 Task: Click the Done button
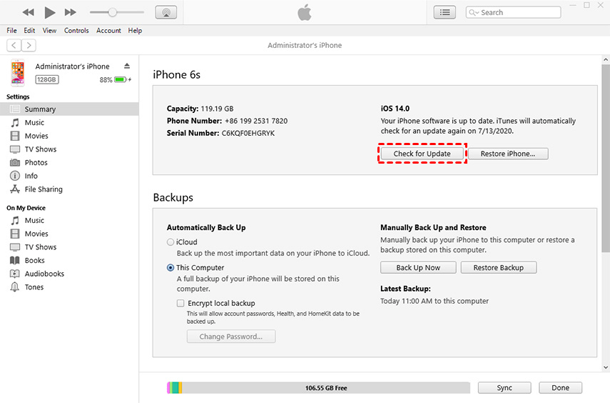pyautogui.click(x=561, y=388)
